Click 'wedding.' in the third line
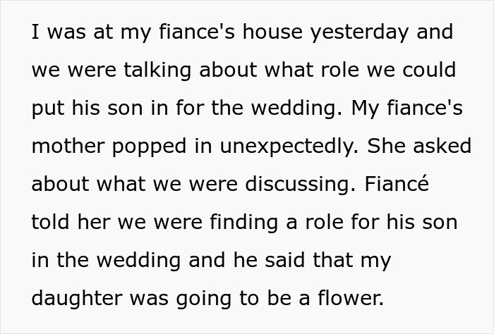This screenshot has height=334, width=494. click(296, 109)
